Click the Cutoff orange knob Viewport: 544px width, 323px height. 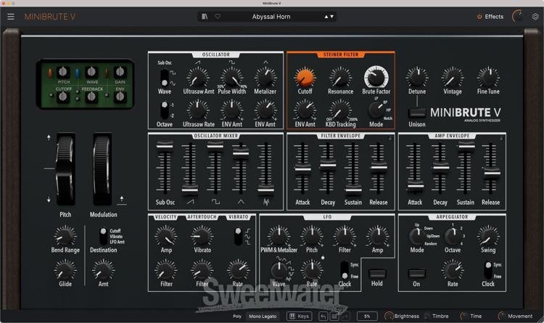click(305, 78)
